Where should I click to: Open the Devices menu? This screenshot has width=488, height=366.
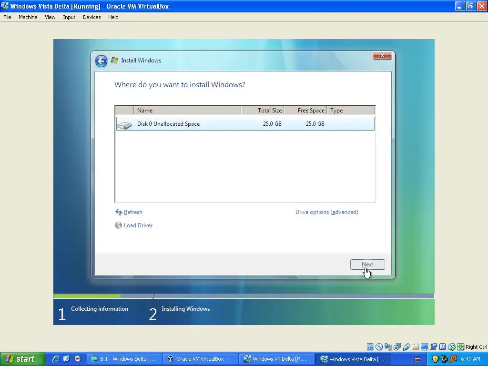(92, 17)
